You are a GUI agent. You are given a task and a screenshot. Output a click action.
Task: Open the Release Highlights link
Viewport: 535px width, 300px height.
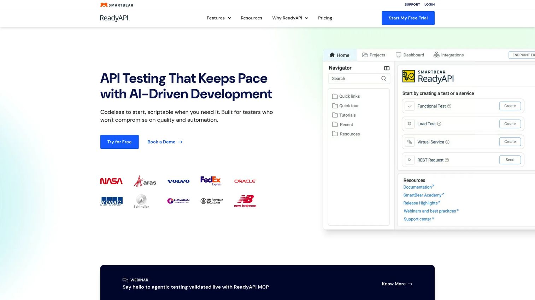(422, 203)
